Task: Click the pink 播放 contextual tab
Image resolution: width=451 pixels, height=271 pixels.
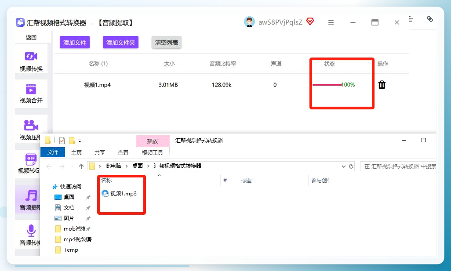Action: pos(153,141)
